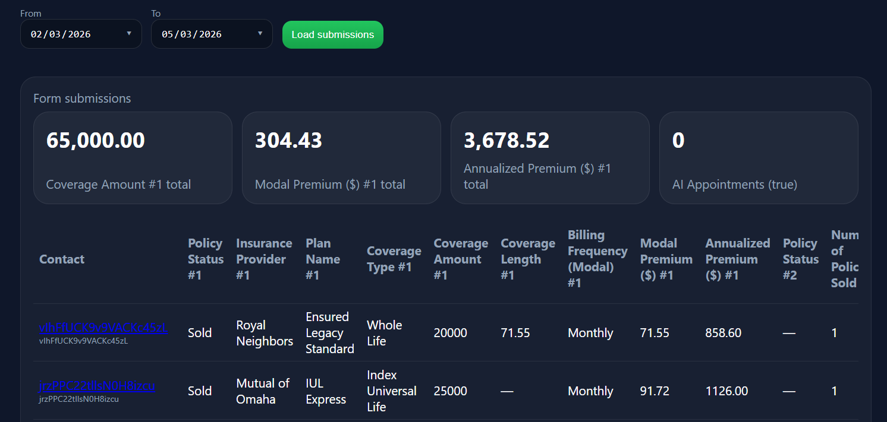The image size is (887, 422).
Task: Select the Royal Neighbors provider cell
Action: point(265,333)
